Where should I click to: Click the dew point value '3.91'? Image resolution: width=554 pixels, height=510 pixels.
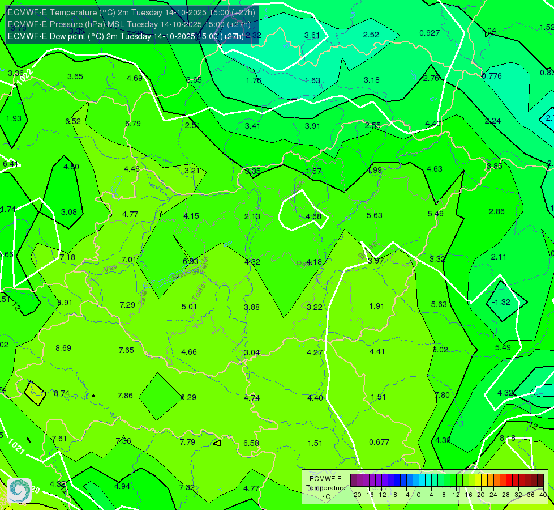click(312, 126)
